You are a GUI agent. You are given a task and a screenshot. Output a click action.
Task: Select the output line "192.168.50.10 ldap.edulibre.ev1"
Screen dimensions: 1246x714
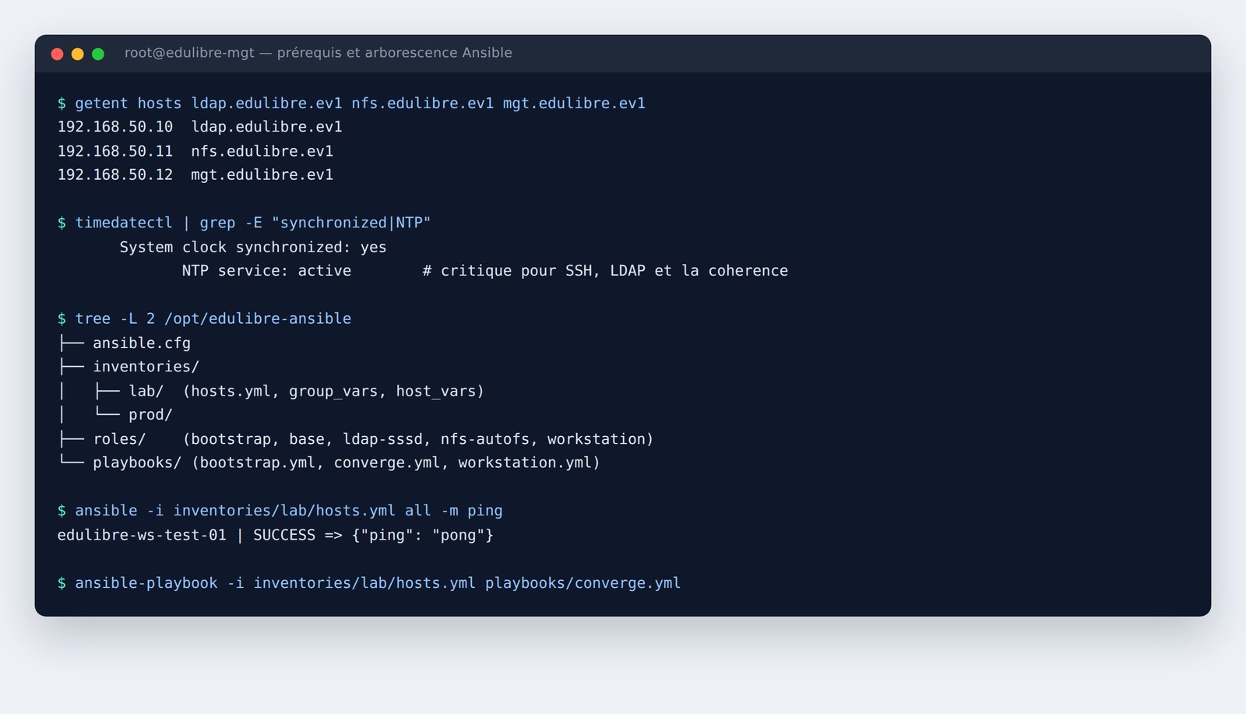click(199, 127)
